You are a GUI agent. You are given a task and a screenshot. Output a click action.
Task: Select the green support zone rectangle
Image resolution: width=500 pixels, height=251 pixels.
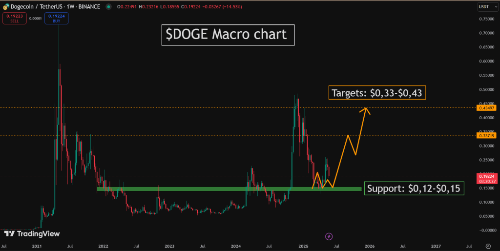[x=229, y=189]
